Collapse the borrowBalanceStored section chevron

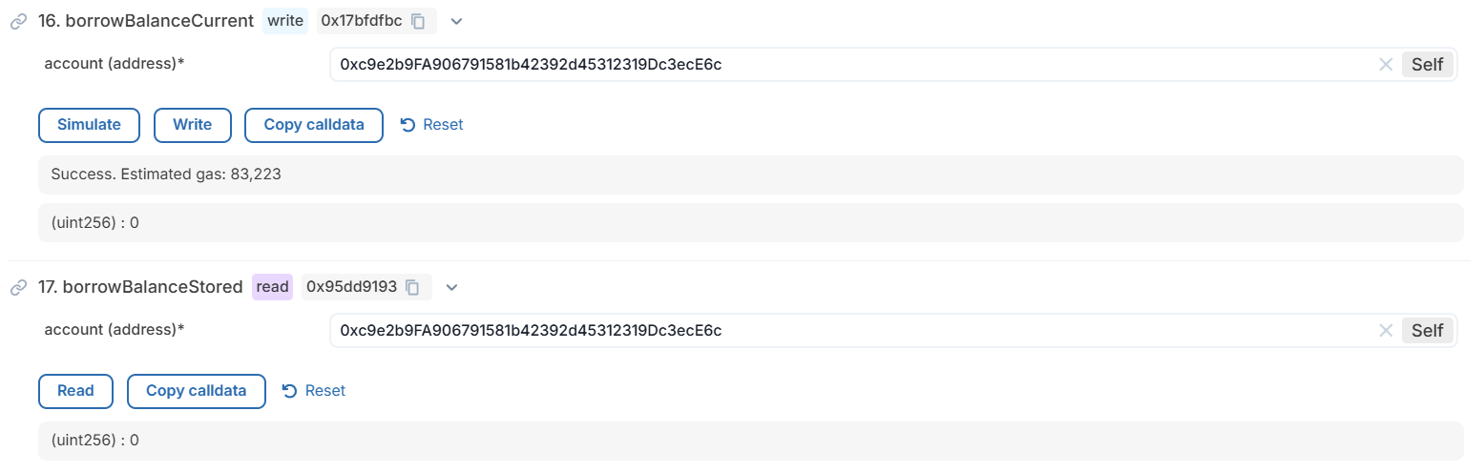[x=451, y=286]
